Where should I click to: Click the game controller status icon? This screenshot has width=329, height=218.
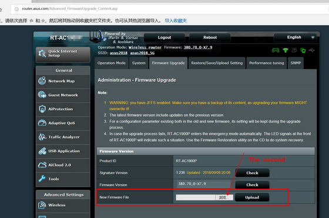276,50
